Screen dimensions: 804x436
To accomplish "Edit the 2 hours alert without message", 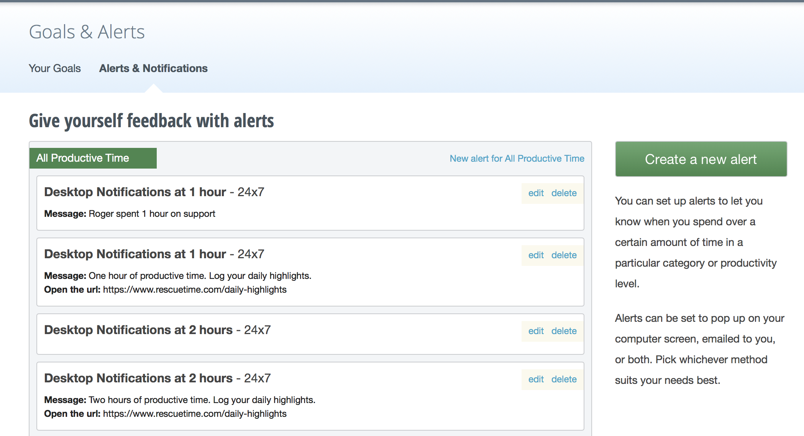I will 536,331.
